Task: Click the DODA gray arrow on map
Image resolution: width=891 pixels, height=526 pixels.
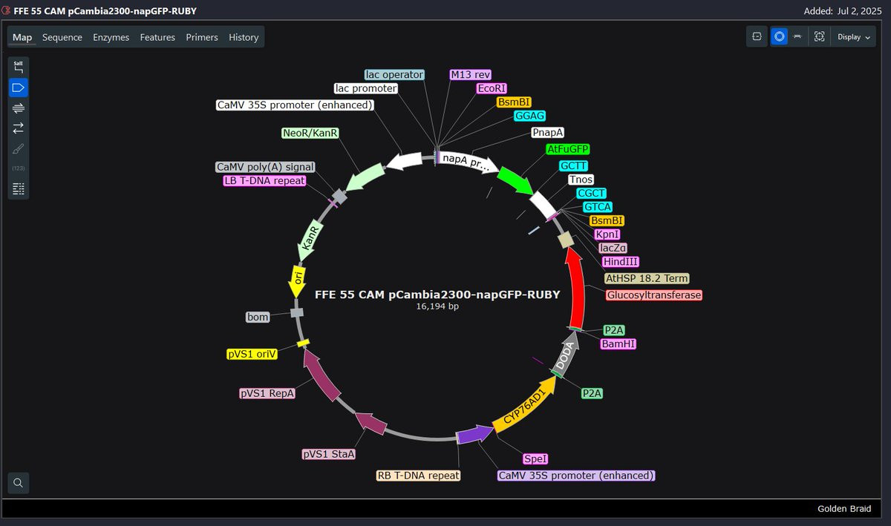Action: click(x=566, y=354)
